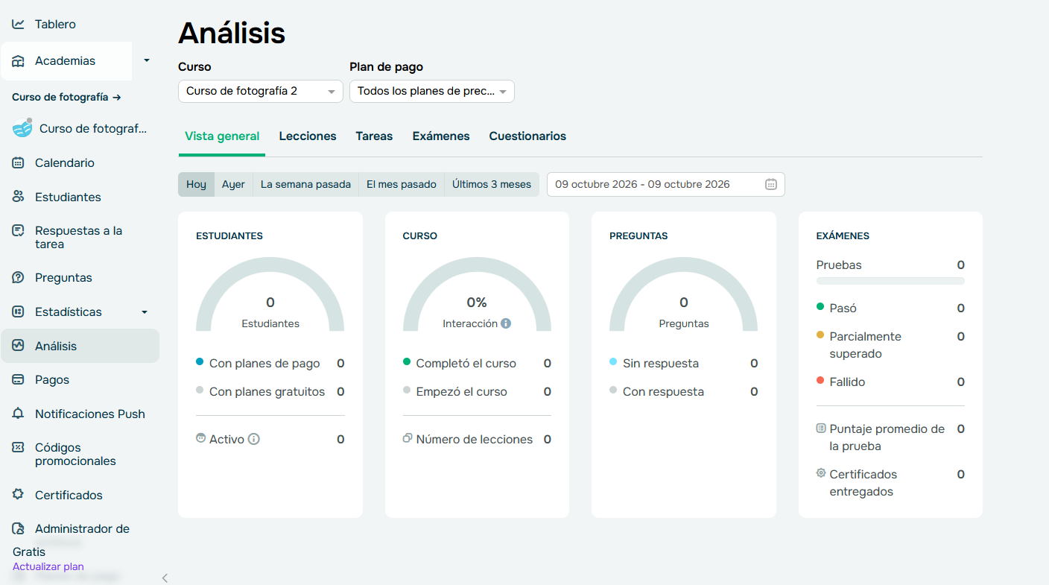Image resolution: width=1049 pixels, height=585 pixels.
Task: Expand the Academias dropdown arrow
Action: (x=146, y=61)
